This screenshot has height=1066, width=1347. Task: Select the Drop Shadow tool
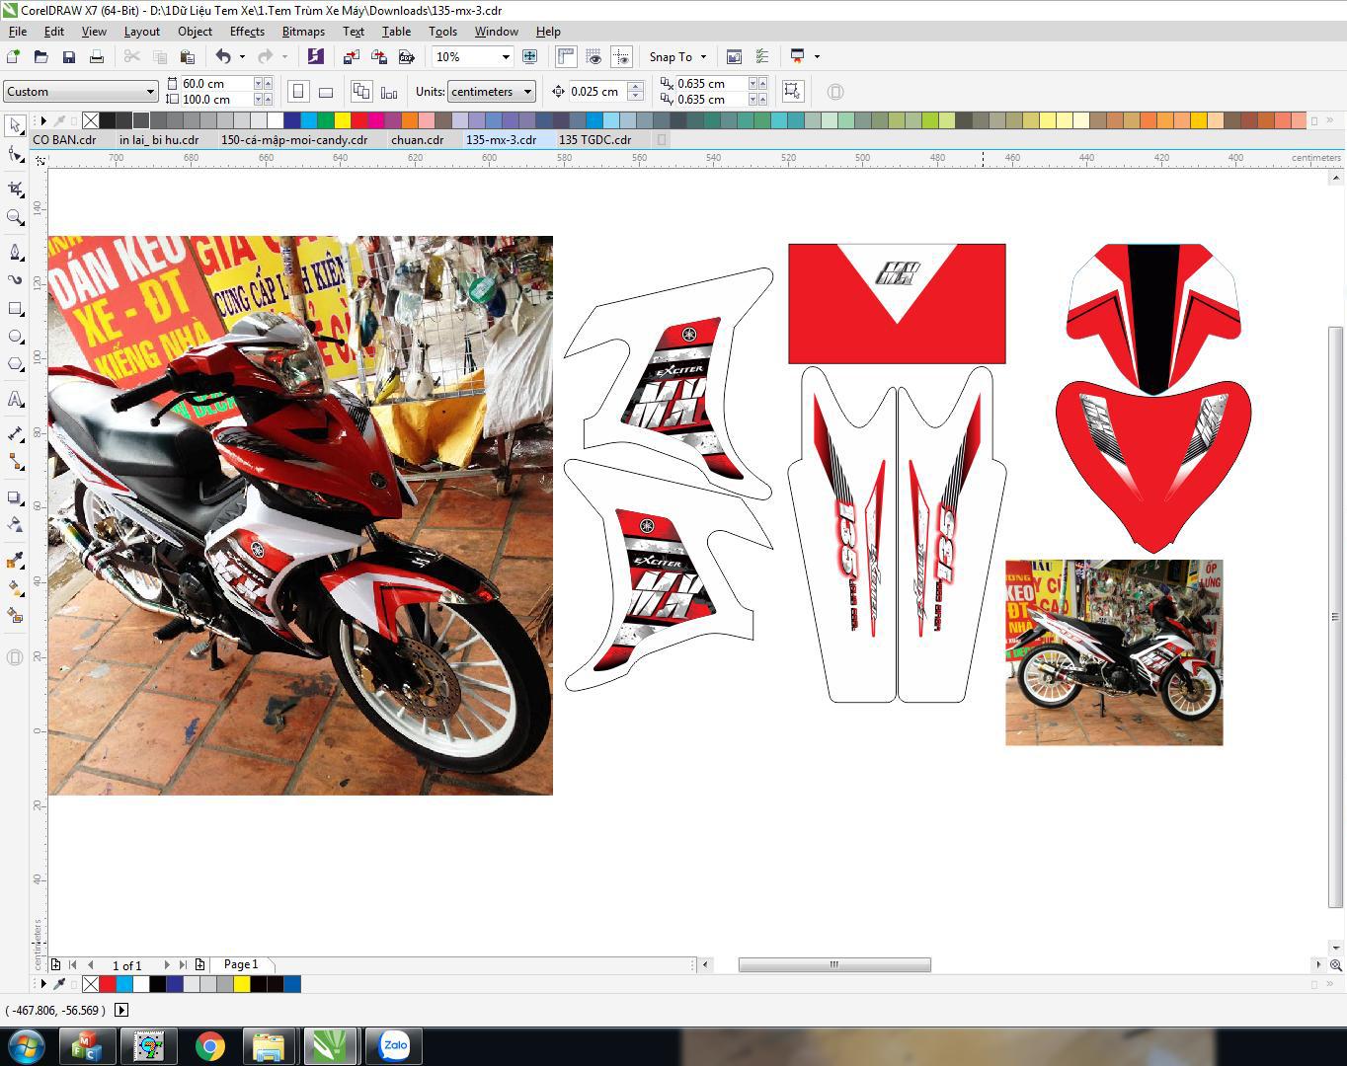click(x=15, y=497)
